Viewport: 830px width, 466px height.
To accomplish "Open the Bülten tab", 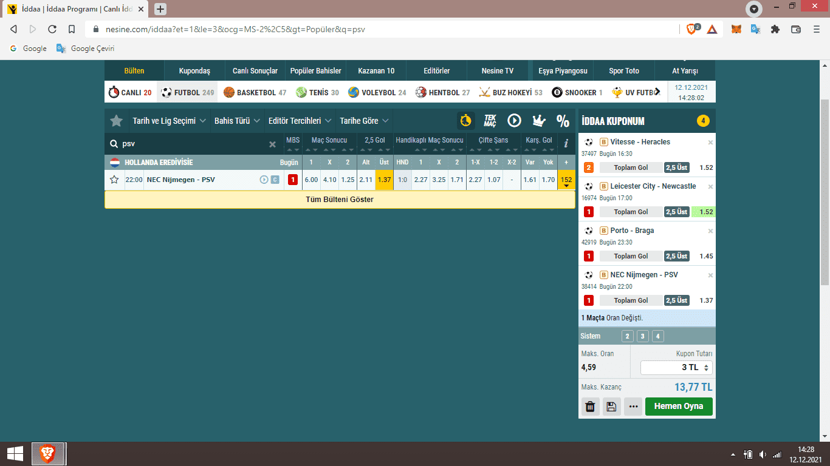I will tap(134, 71).
